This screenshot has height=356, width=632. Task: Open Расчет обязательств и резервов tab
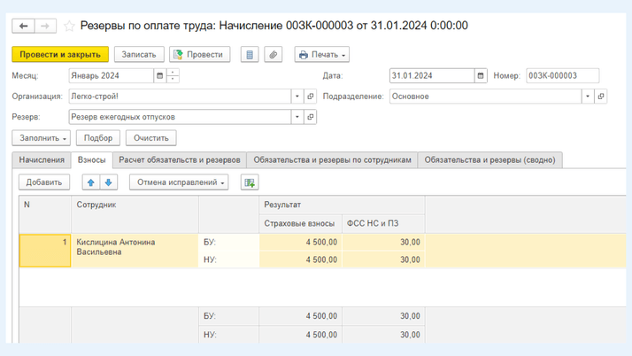pos(180,160)
